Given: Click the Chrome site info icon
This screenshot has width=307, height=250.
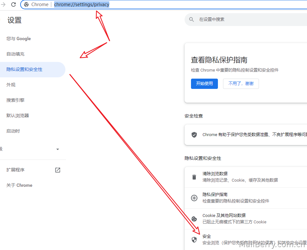Looking at the screenshot, I should click(26, 4).
